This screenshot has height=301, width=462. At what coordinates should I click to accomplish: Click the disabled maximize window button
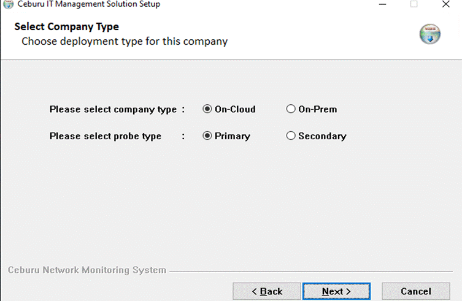[x=414, y=4]
